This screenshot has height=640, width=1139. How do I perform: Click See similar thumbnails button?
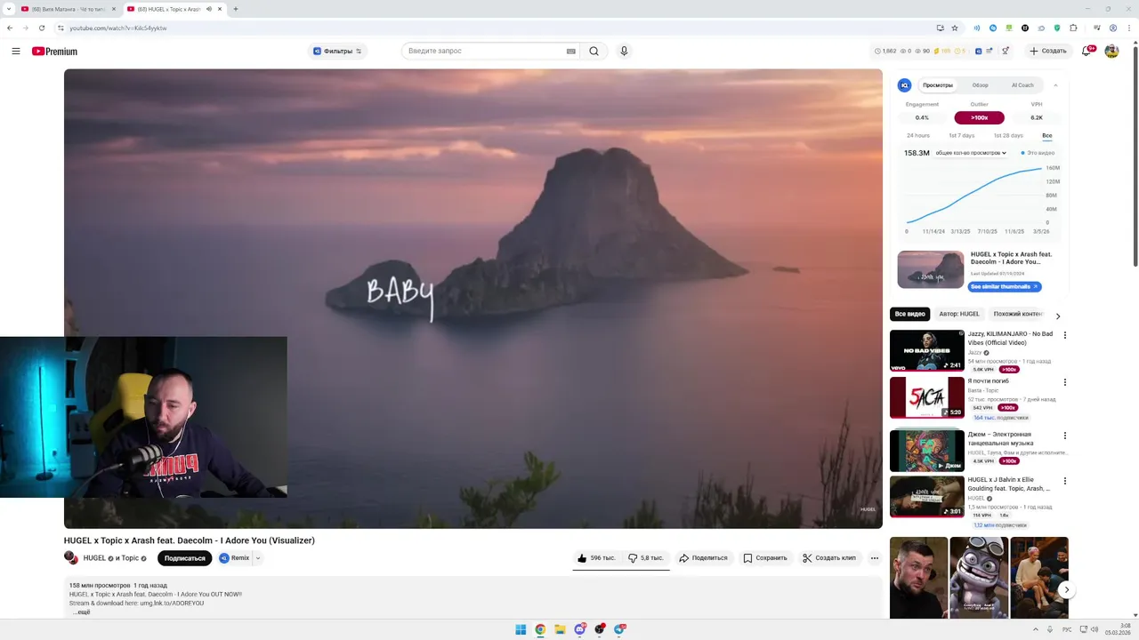click(x=1005, y=287)
